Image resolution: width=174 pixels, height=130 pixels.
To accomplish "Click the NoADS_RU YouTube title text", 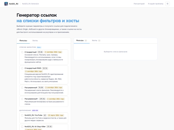I will click(x=34, y=115).
